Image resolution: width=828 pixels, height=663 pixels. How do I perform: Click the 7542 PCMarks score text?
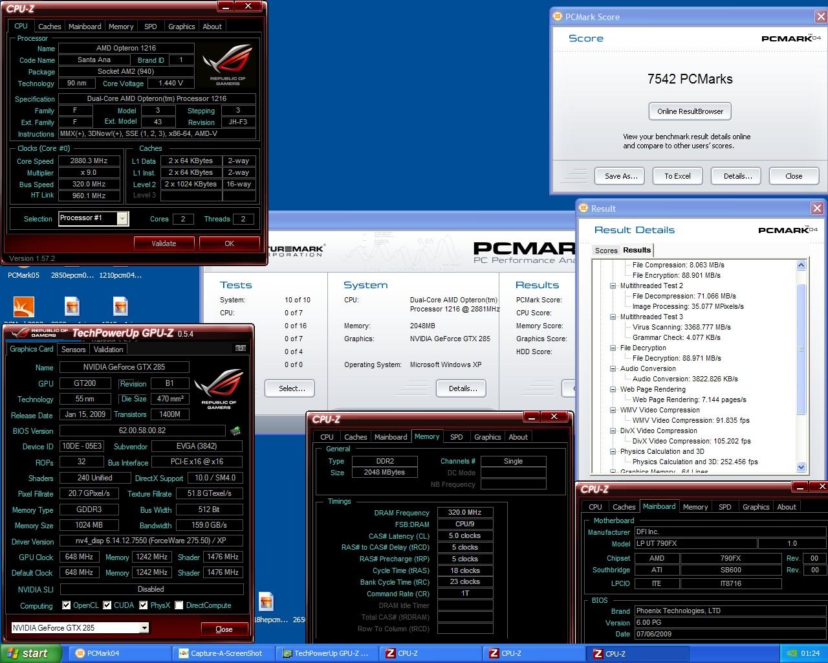pos(690,79)
